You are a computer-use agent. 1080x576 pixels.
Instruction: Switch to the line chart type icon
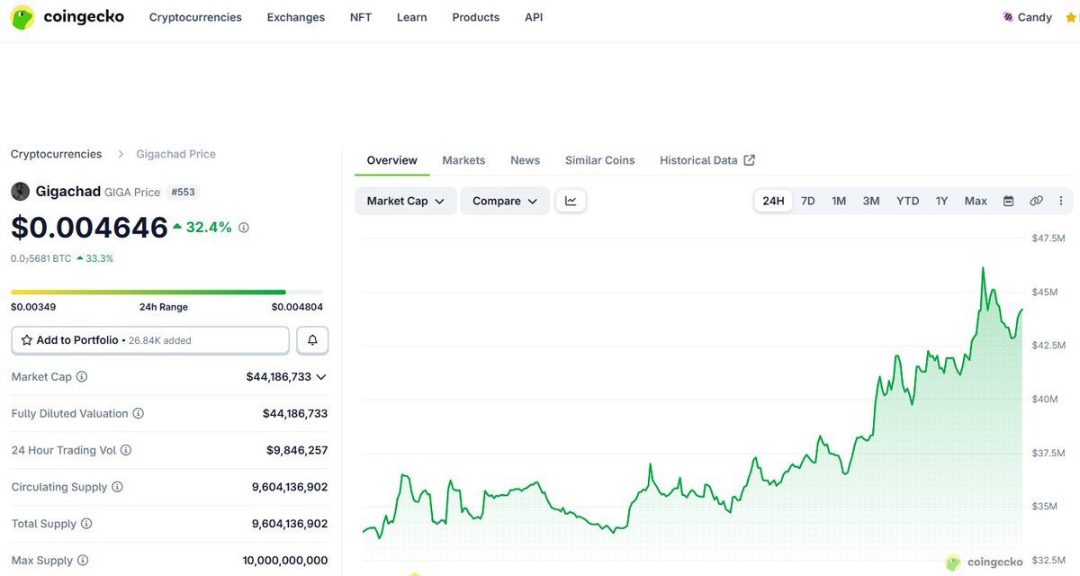click(x=571, y=201)
